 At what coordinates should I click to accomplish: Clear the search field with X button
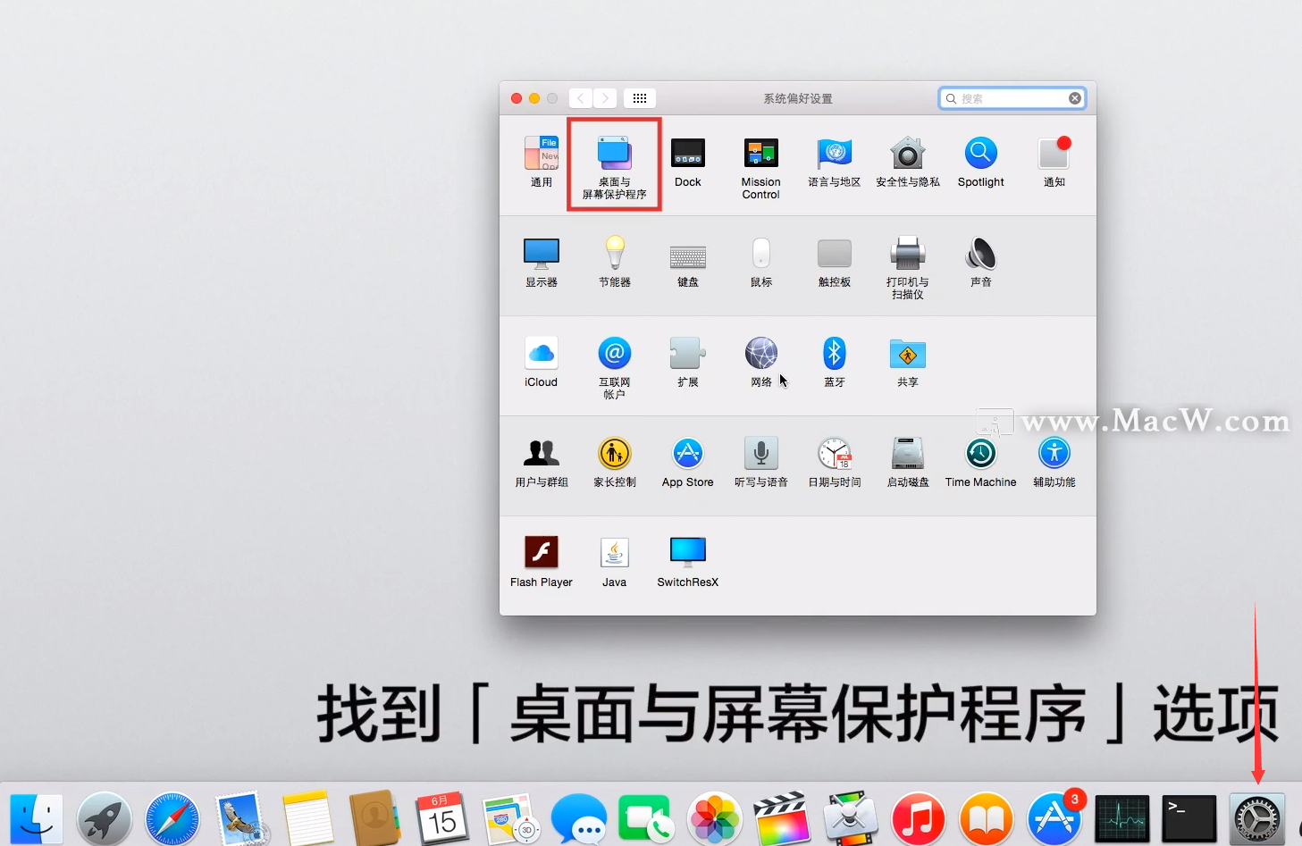click(x=1075, y=98)
